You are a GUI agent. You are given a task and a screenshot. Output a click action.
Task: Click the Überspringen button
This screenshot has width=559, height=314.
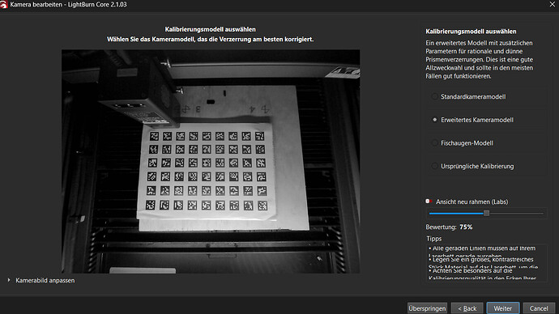(x=427, y=308)
